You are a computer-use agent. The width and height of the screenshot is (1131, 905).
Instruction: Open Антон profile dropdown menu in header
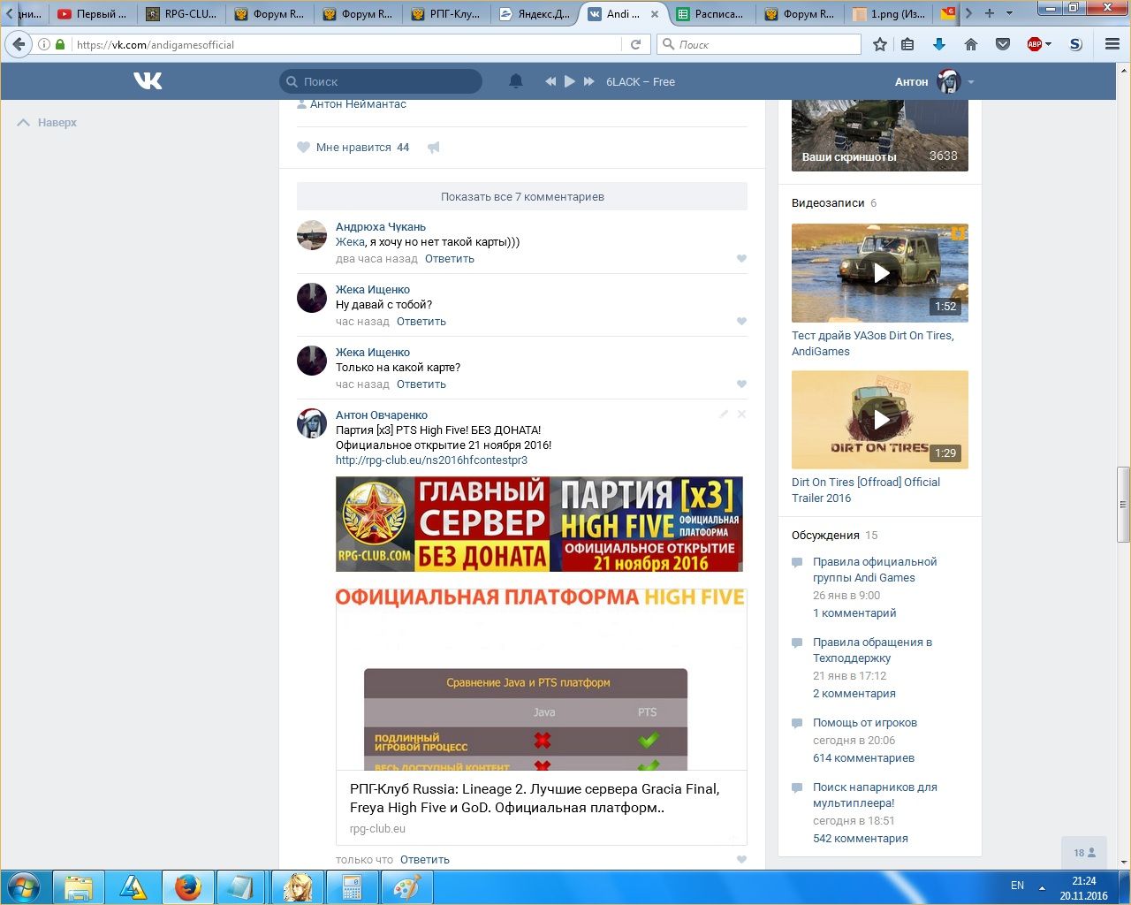click(x=970, y=82)
